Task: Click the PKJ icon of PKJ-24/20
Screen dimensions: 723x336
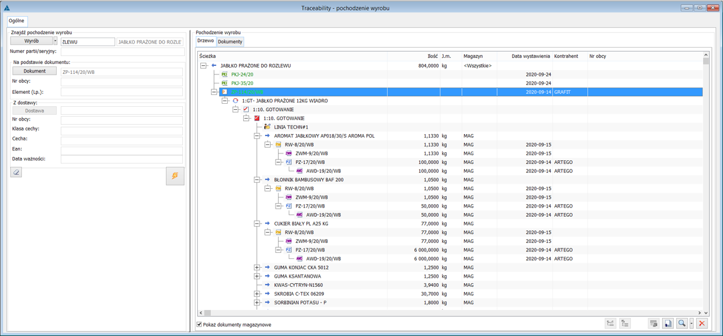Action: tap(225, 75)
